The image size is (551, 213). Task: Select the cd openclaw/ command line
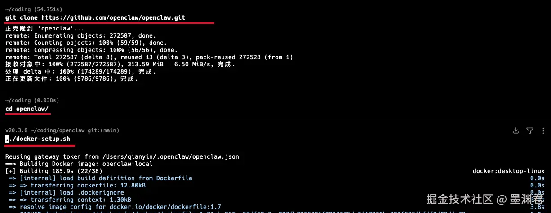click(27, 109)
